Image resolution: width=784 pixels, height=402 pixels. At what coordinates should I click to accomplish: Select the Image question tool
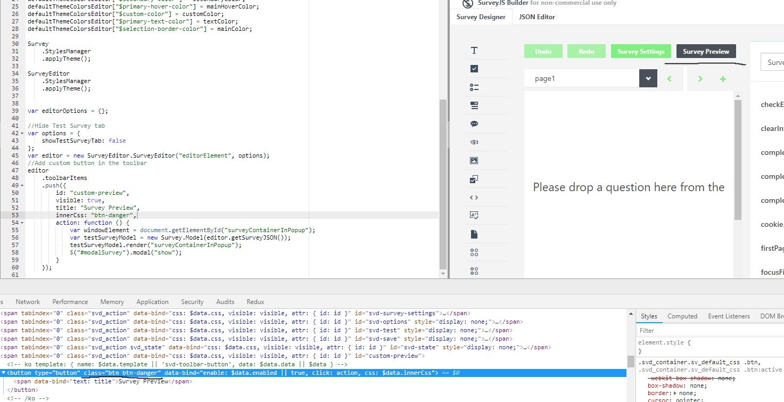[474, 160]
